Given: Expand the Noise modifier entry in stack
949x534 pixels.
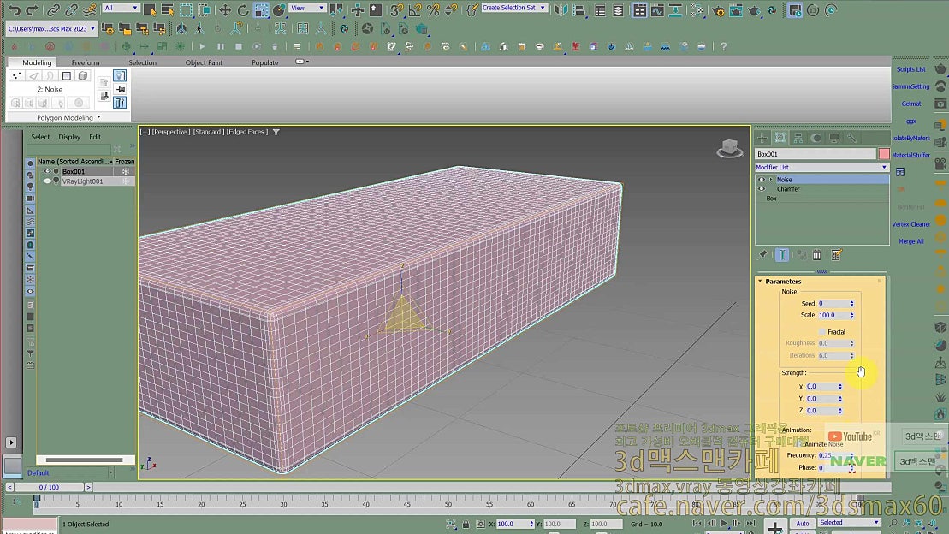Looking at the screenshot, I should coord(770,179).
